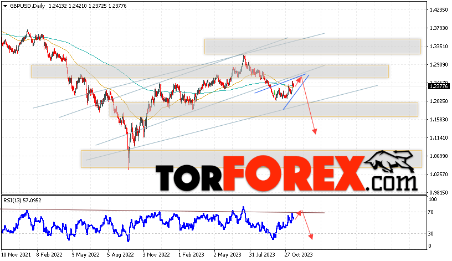
Task: Select the blue wedge trendline near price
Action: (x=296, y=93)
